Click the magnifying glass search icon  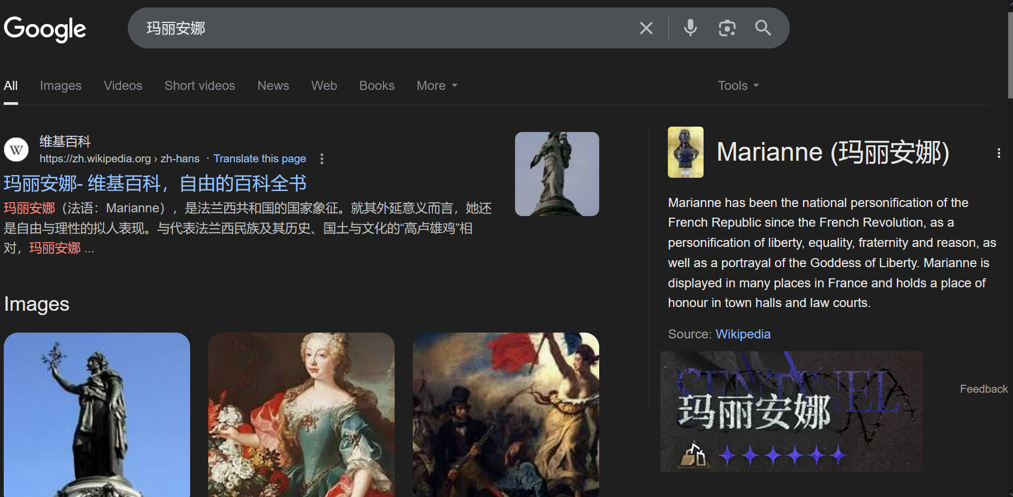pos(763,28)
